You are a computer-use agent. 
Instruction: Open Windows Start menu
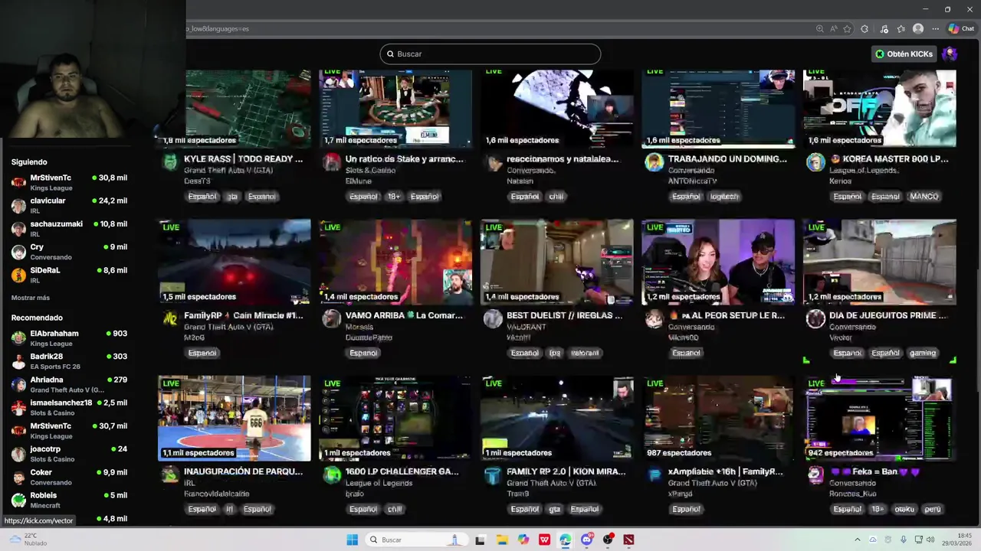352,540
